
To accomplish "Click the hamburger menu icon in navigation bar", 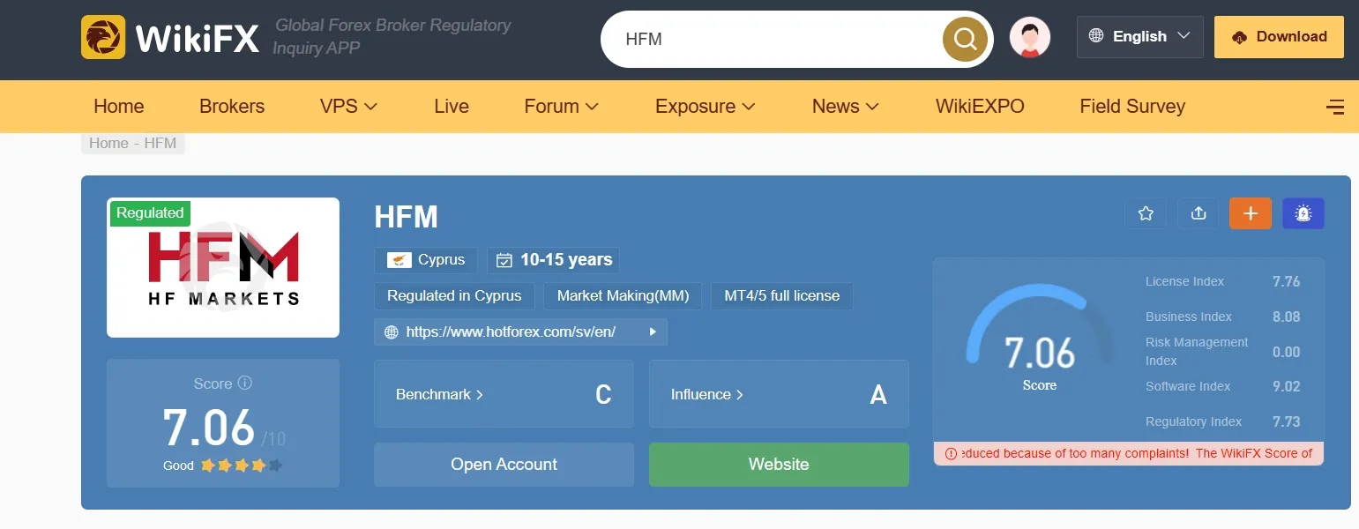I will click(x=1335, y=107).
